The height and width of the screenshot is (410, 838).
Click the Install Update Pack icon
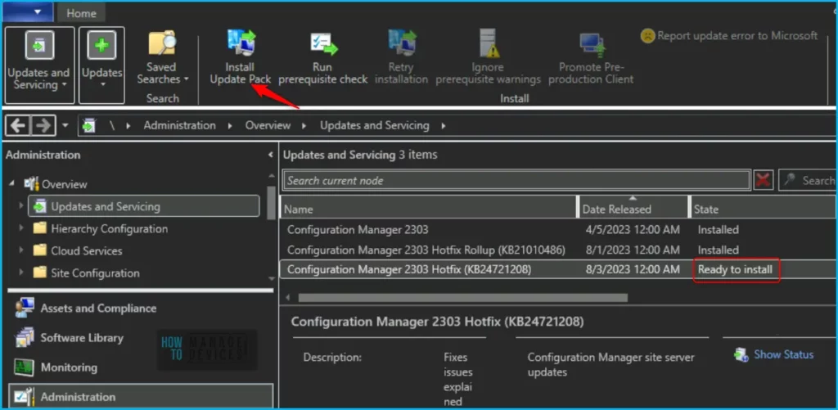tap(241, 43)
